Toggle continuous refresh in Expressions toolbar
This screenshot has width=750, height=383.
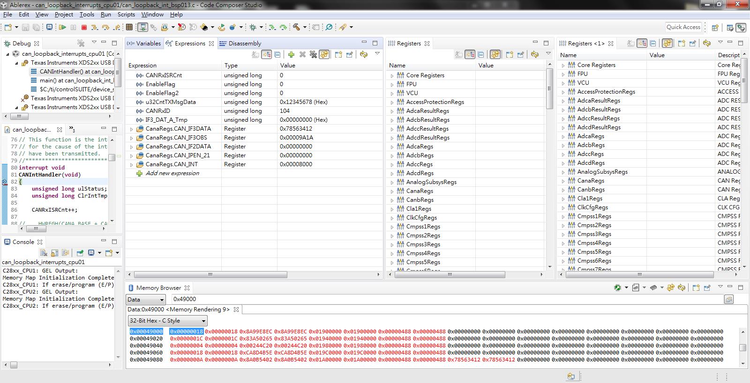(324, 55)
